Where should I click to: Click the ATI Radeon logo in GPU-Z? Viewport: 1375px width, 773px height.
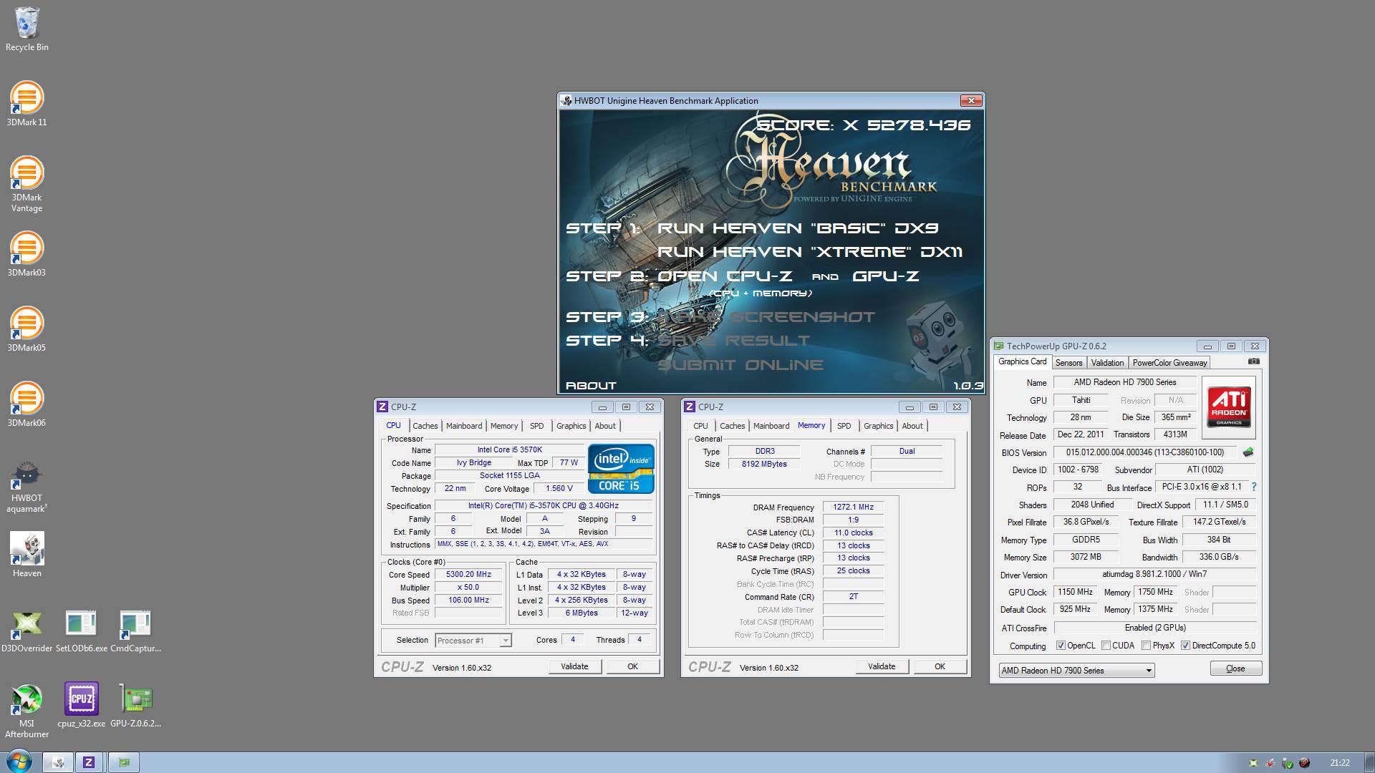(x=1229, y=407)
